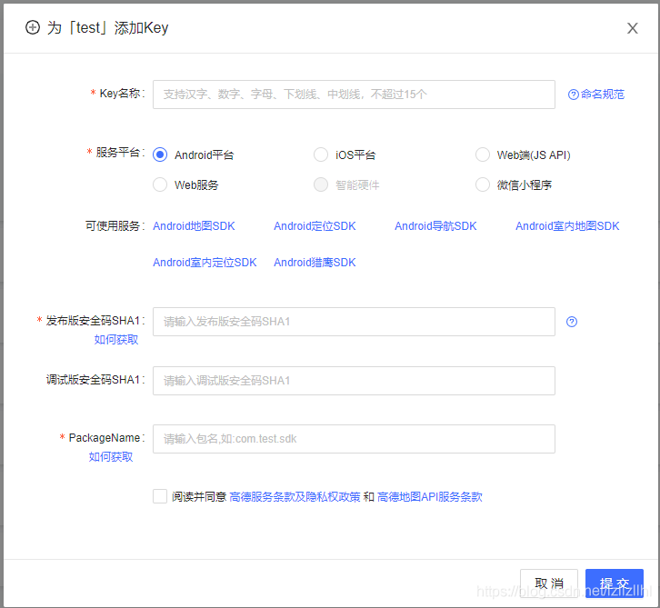Close the 添加Key dialog with the X
The width and height of the screenshot is (660, 608).
632,28
